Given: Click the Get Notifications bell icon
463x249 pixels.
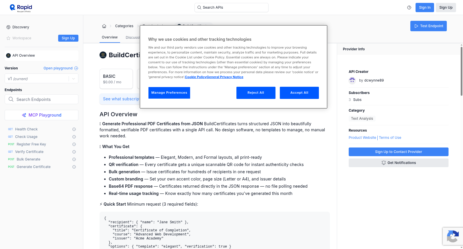Looking at the screenshot, I should pos(384,163).
